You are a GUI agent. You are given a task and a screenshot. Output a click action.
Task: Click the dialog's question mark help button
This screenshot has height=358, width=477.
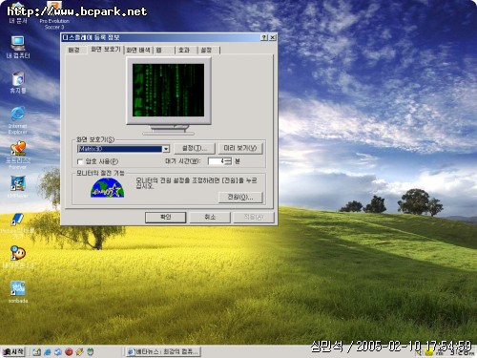[x=264, y=37]
